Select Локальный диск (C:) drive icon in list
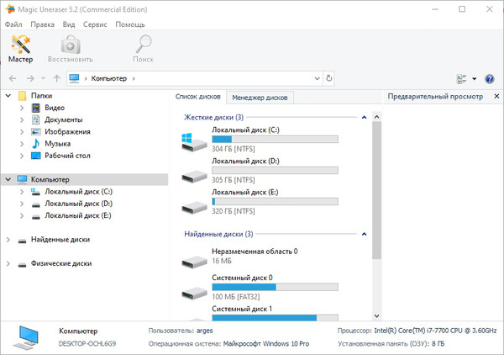Screen dimensions: 504x355 coord(195,141)
